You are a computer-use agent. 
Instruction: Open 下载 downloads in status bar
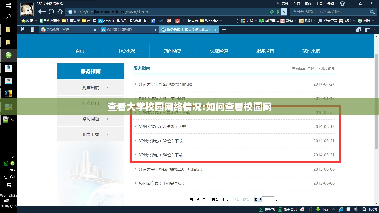pos(322,209)
